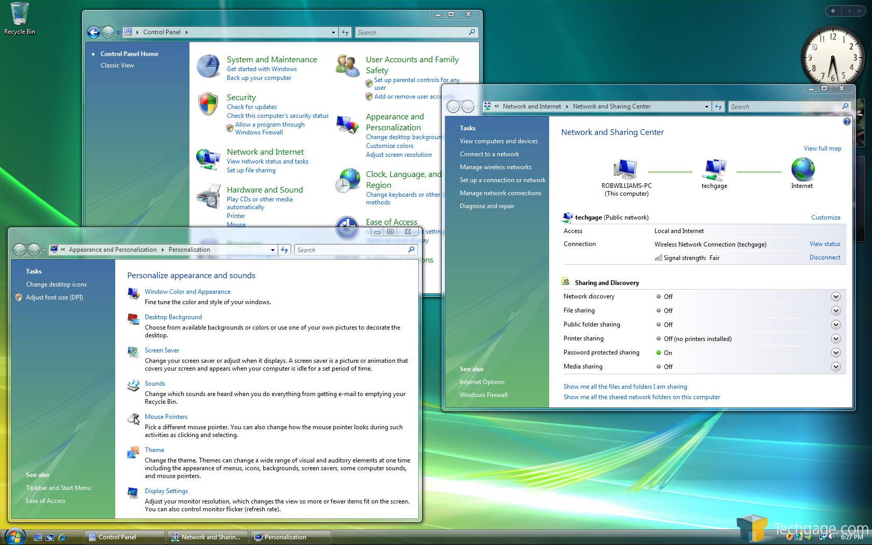Expand Printer sharing settings
This screenshot has width=872, height=545.
pyautogui.click(x=836, y=338)
